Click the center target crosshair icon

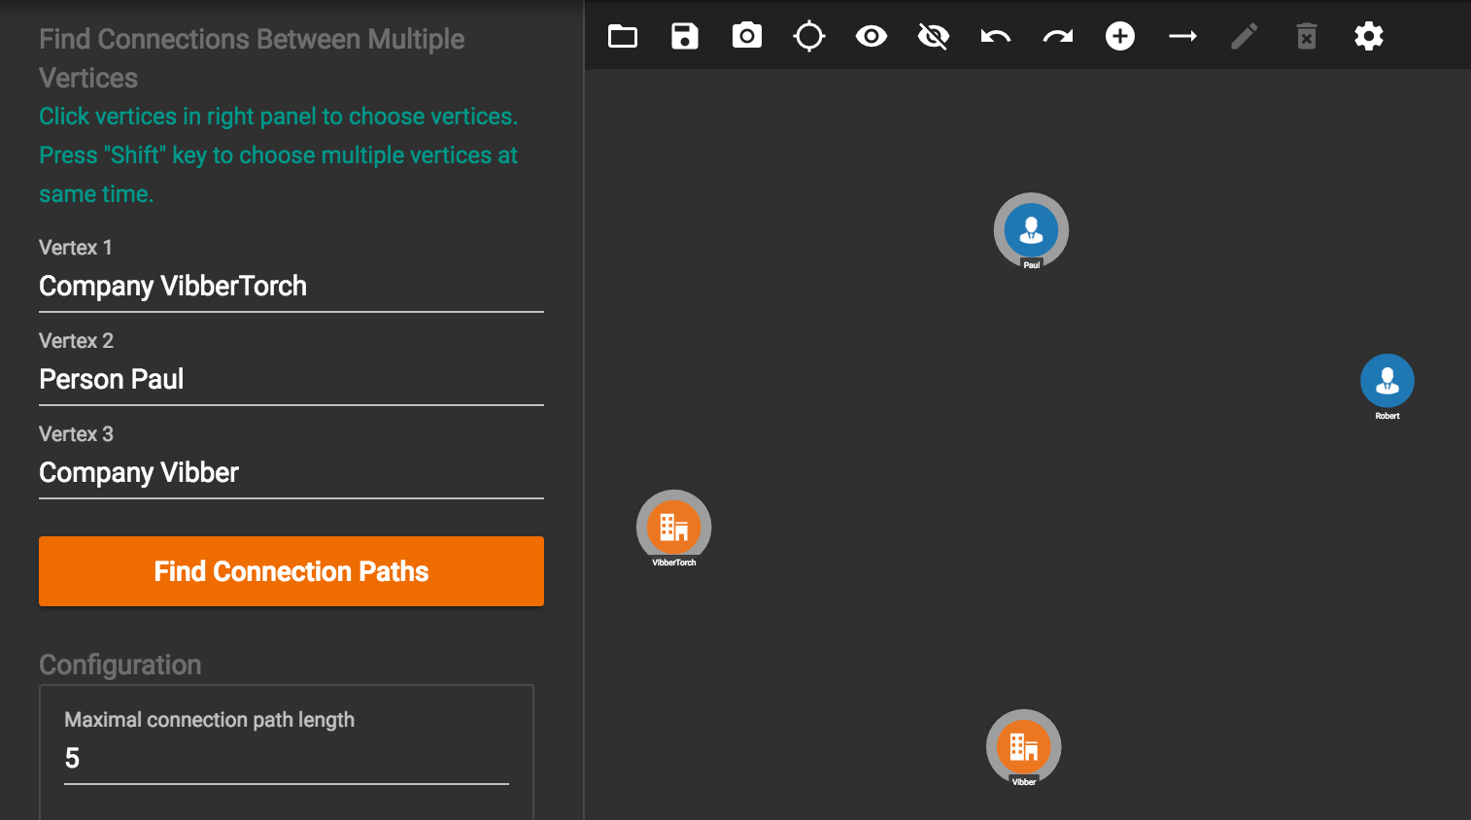(809, 37)
